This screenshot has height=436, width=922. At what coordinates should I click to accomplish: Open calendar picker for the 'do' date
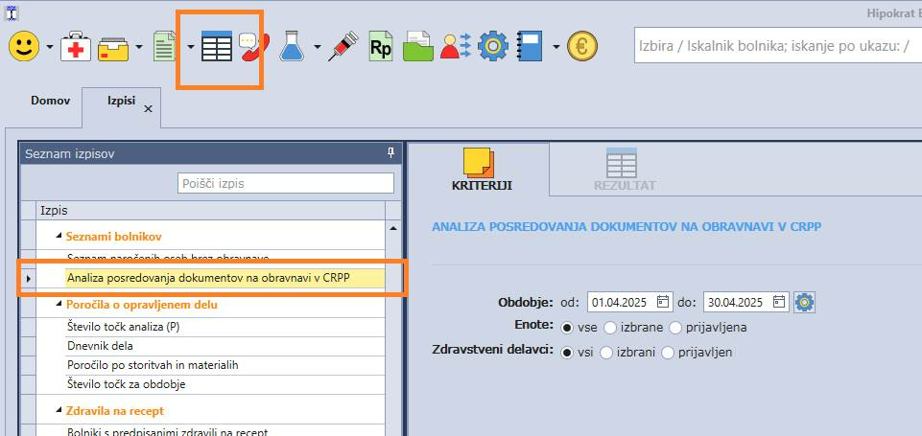(779, 302)
